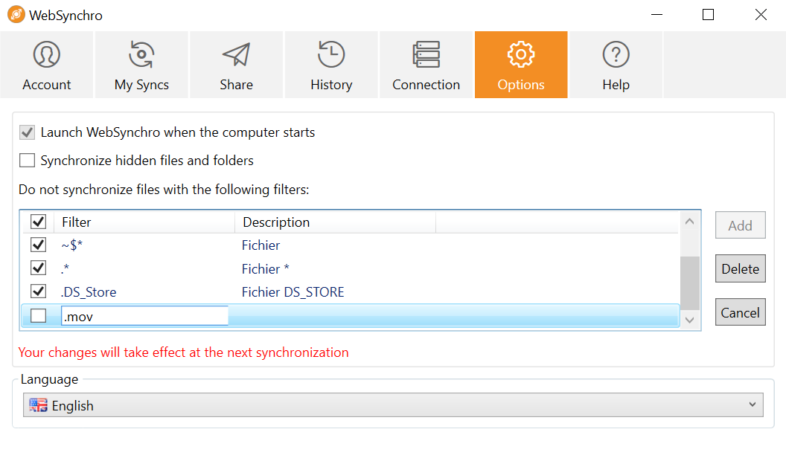This screenshot has width=786, height=461.
Task: Enable Synchronize hidden files and folders
Action: [27, 161]
